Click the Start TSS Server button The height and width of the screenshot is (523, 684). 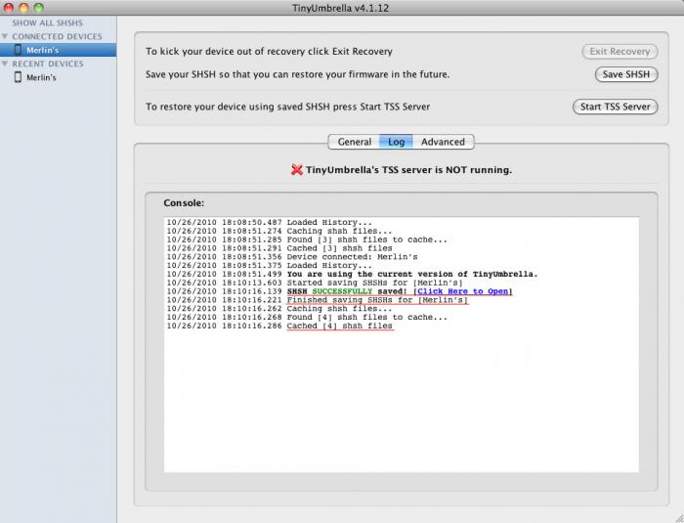[615, 107]
